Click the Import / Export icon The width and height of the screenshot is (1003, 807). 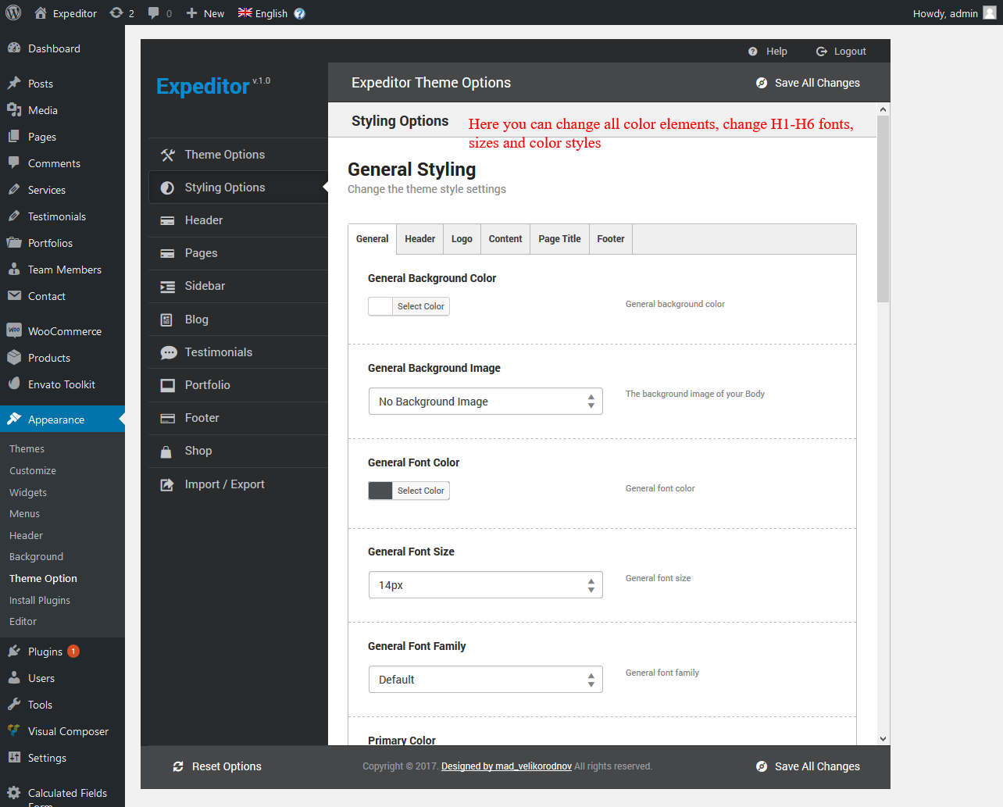pos(167,484)
